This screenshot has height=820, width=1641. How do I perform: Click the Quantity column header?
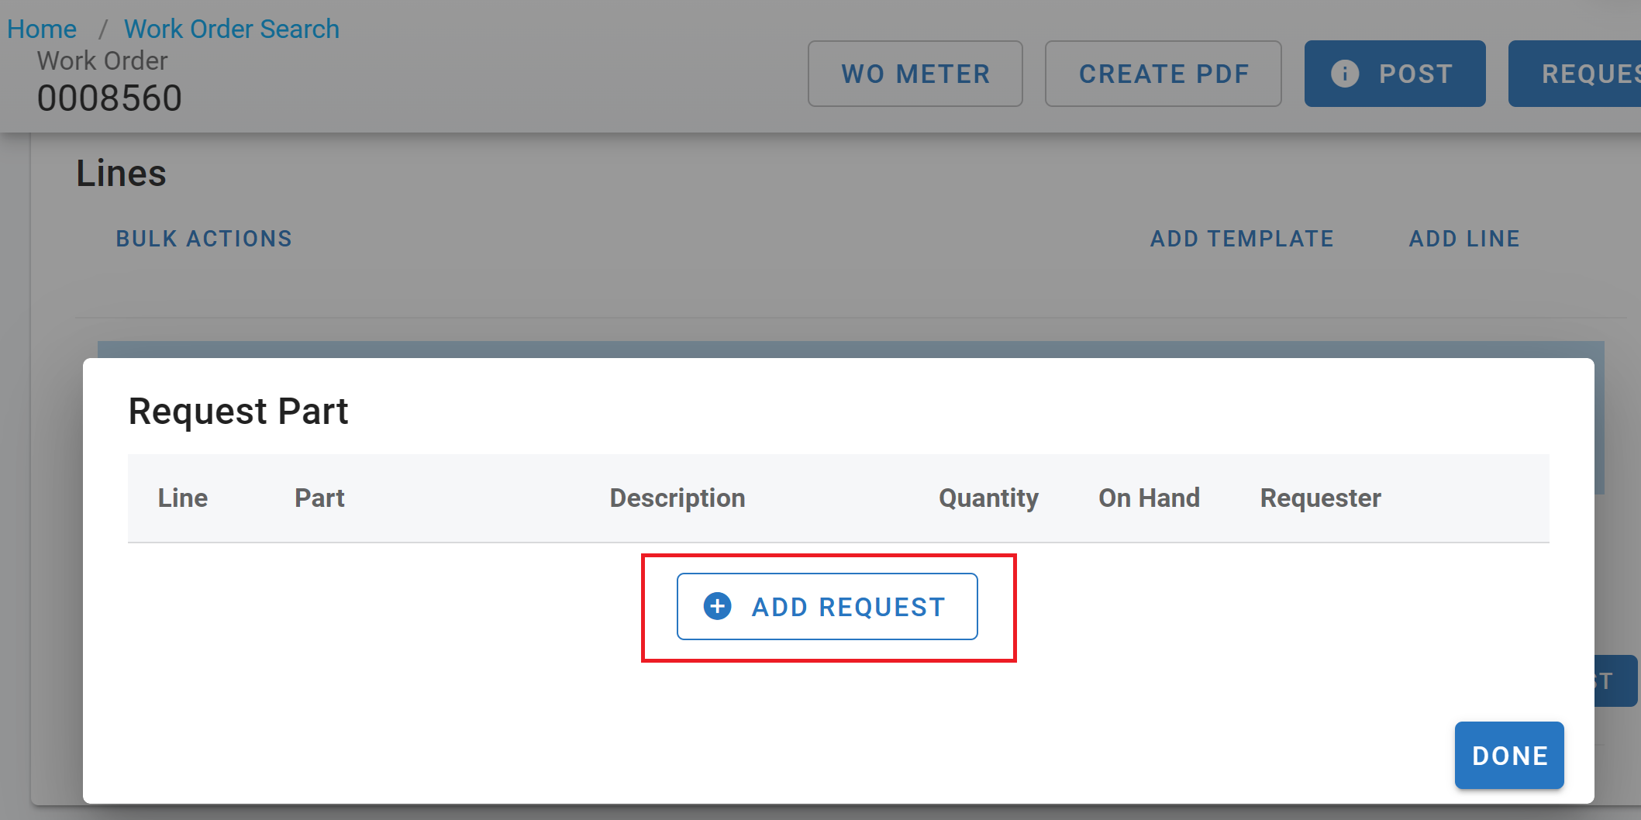[x=988, y=498]
